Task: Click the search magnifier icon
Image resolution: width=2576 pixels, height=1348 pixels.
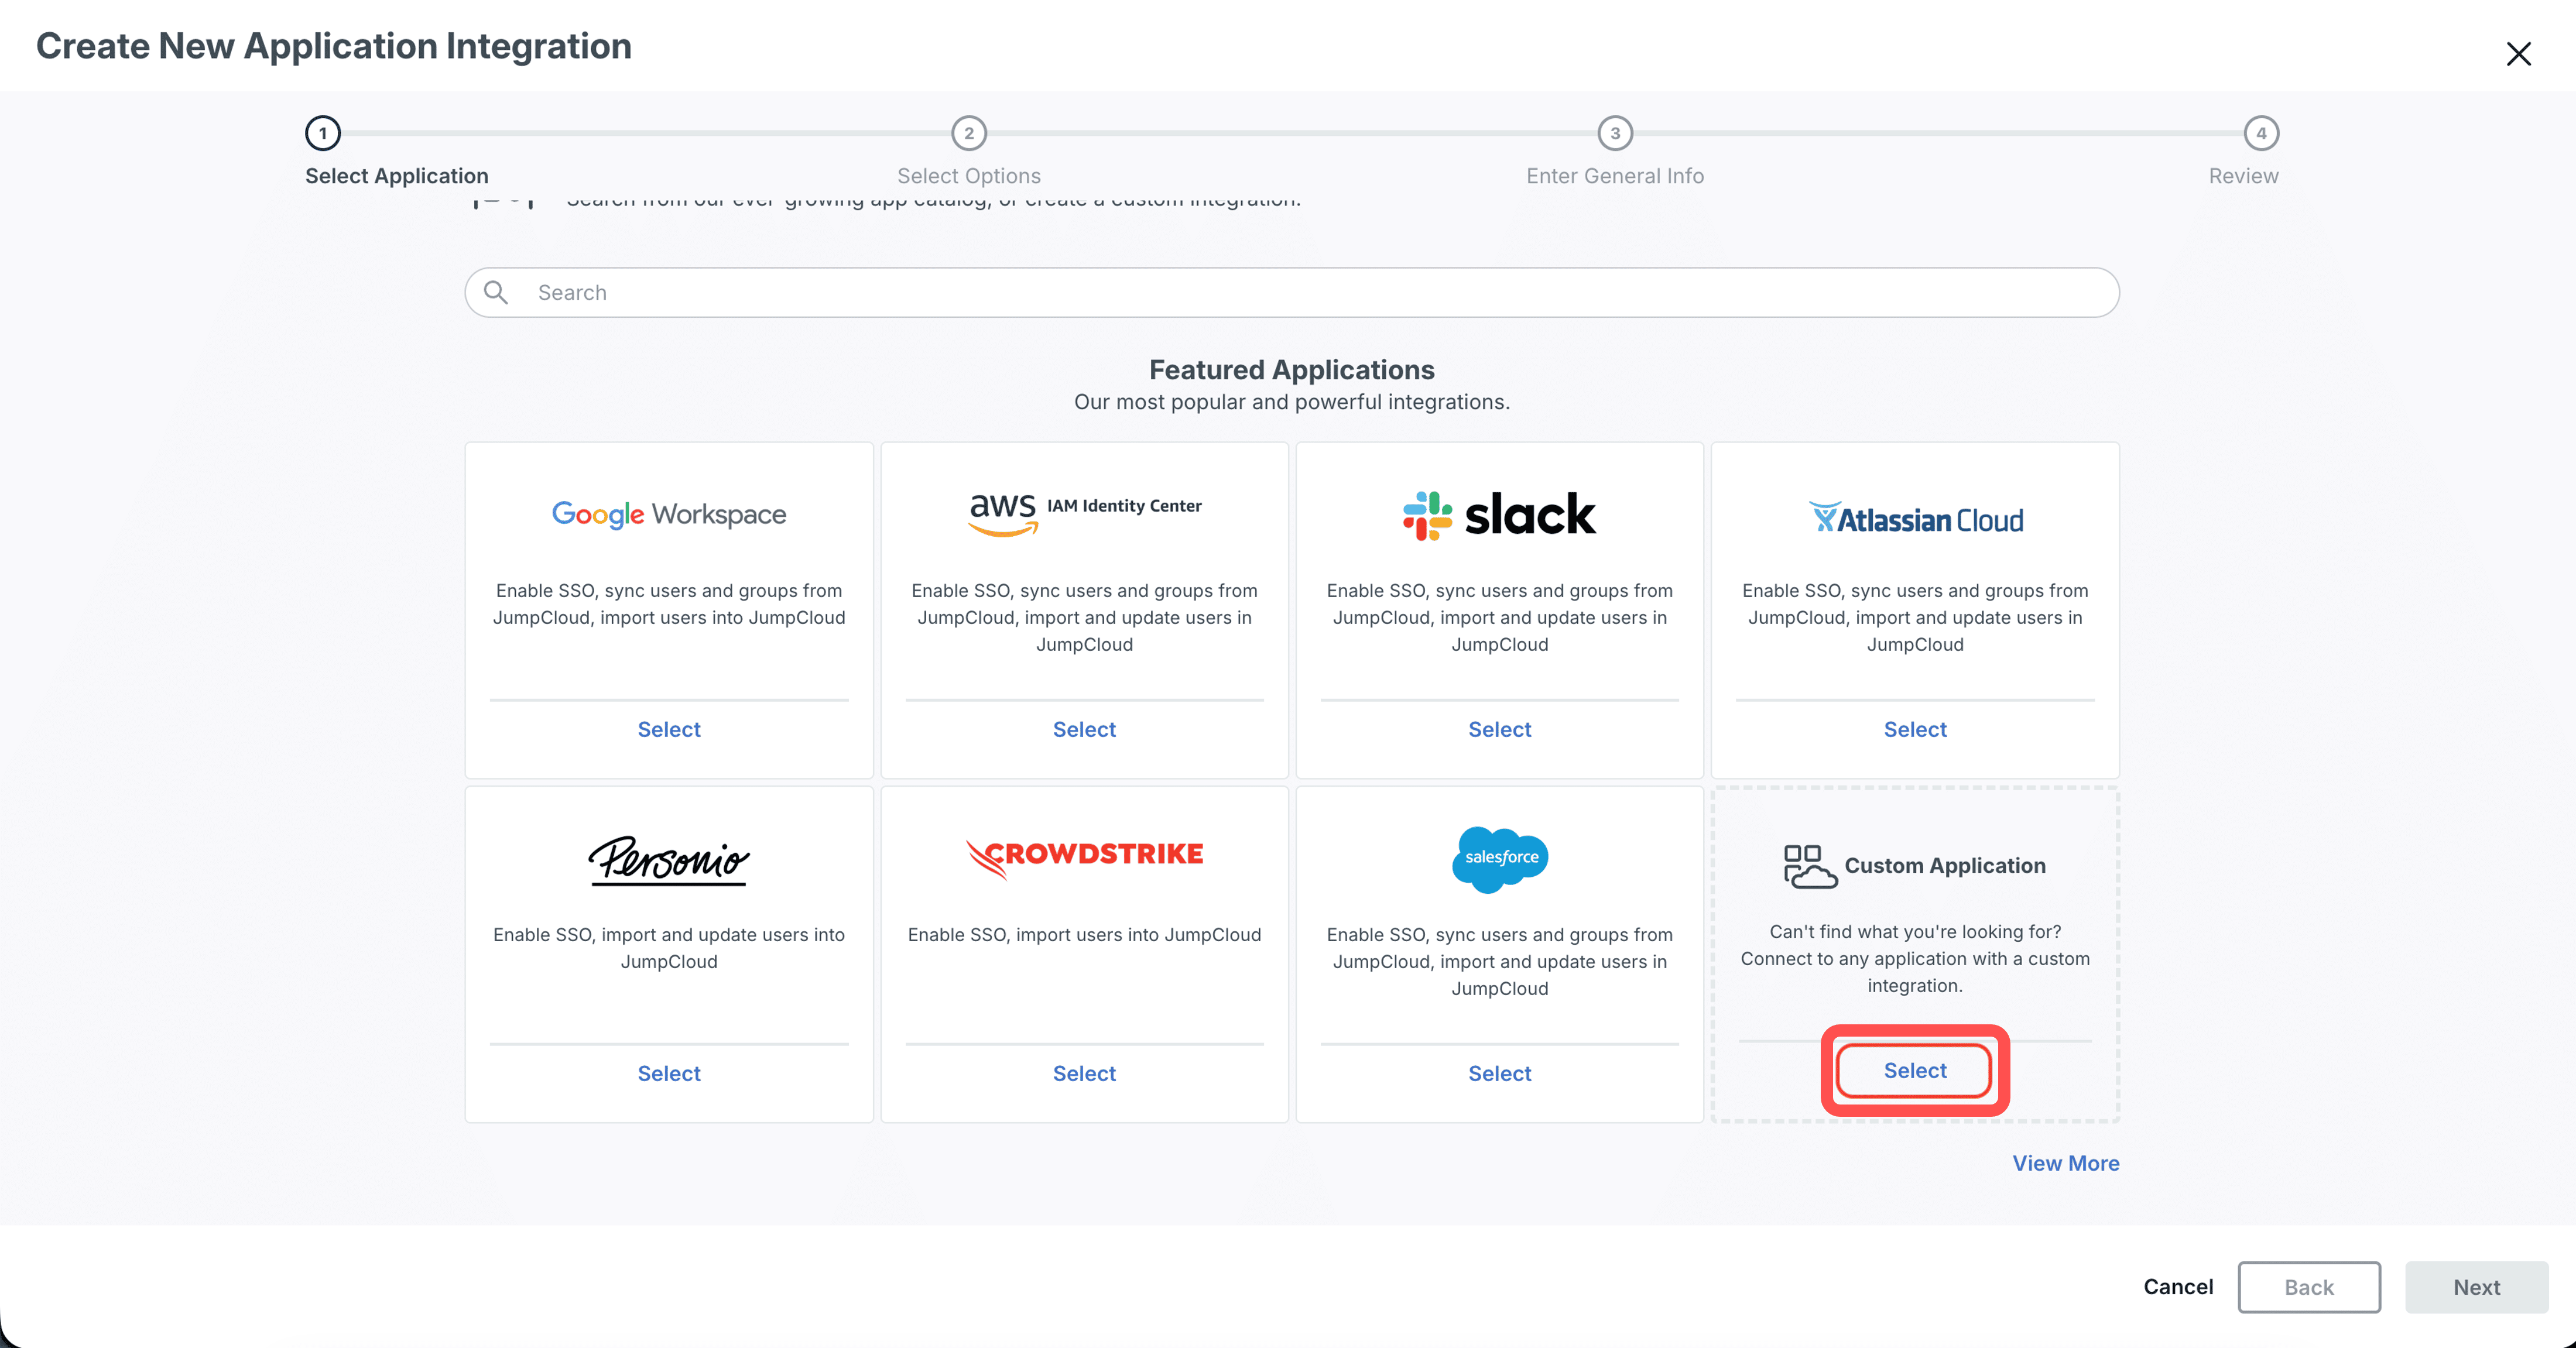Action: coord(496,292)
